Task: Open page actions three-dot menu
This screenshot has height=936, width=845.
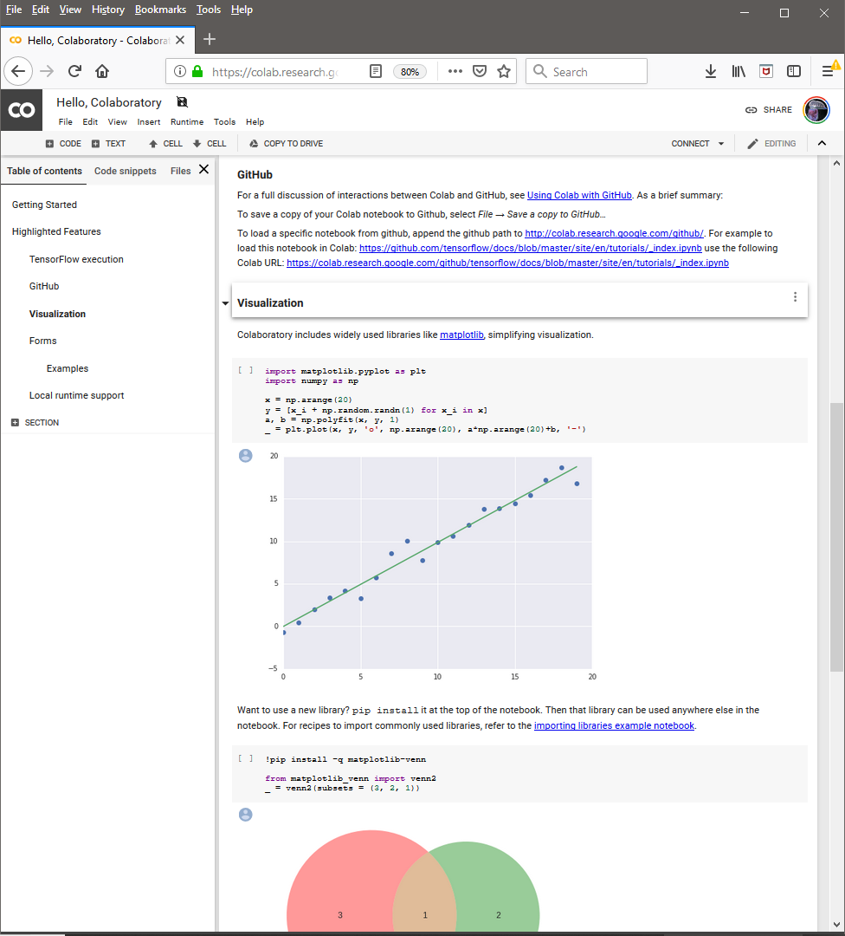Action: (455, 71)
